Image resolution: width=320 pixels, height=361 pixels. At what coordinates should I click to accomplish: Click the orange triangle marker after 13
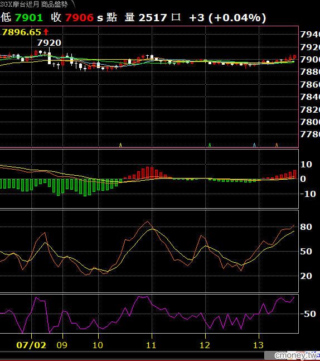(277, 145)
